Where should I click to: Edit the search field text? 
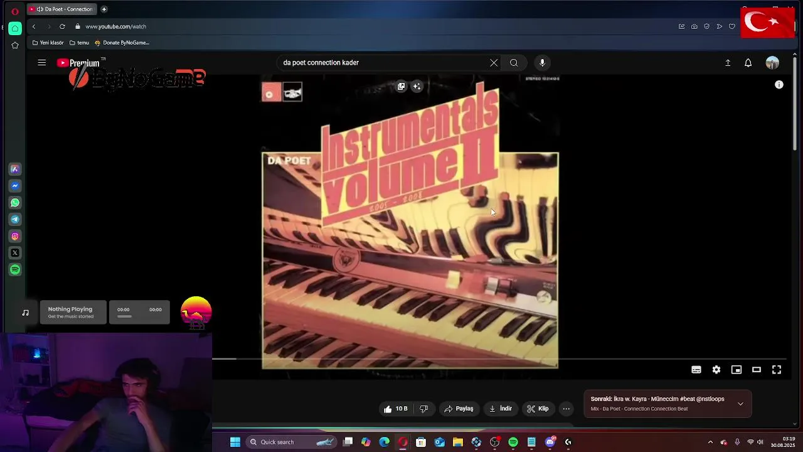(x=383, y=63)
